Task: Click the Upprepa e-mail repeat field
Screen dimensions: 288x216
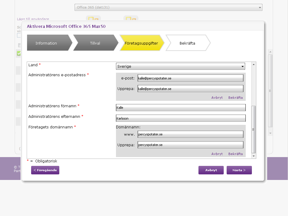Action: [191, 89]
